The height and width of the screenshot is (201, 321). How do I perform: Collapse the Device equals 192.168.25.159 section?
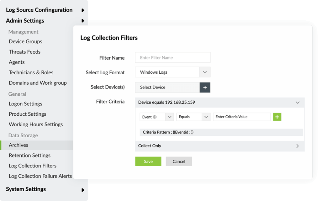(298, 102)
